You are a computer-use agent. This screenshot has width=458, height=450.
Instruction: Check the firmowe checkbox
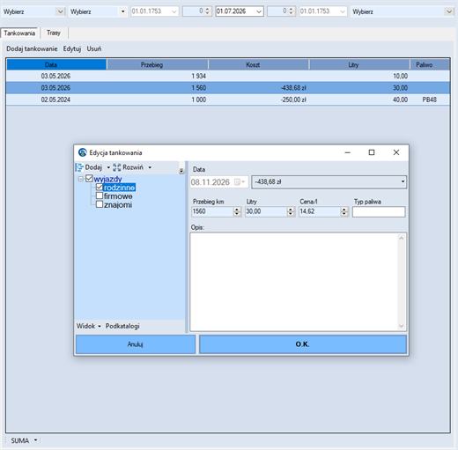click(100, 195)
